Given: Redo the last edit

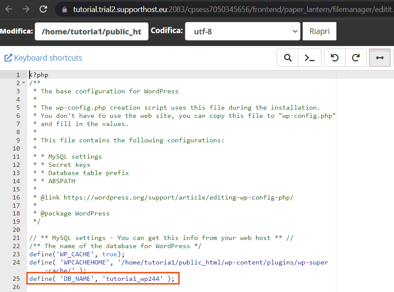Looking at the screenshot, I should point(355,58).
